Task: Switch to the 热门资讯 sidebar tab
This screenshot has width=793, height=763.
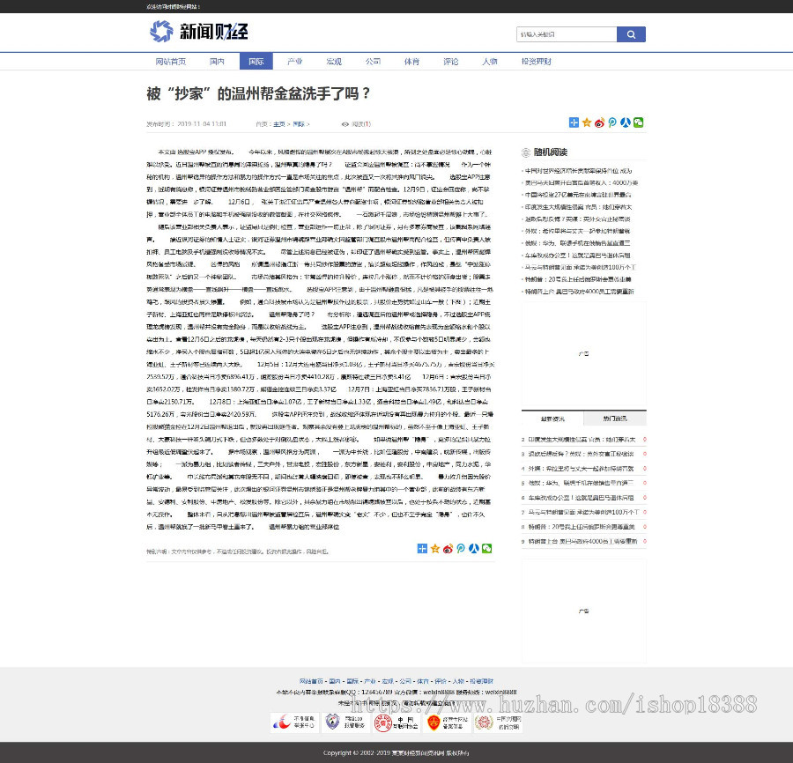Action: 615,419
